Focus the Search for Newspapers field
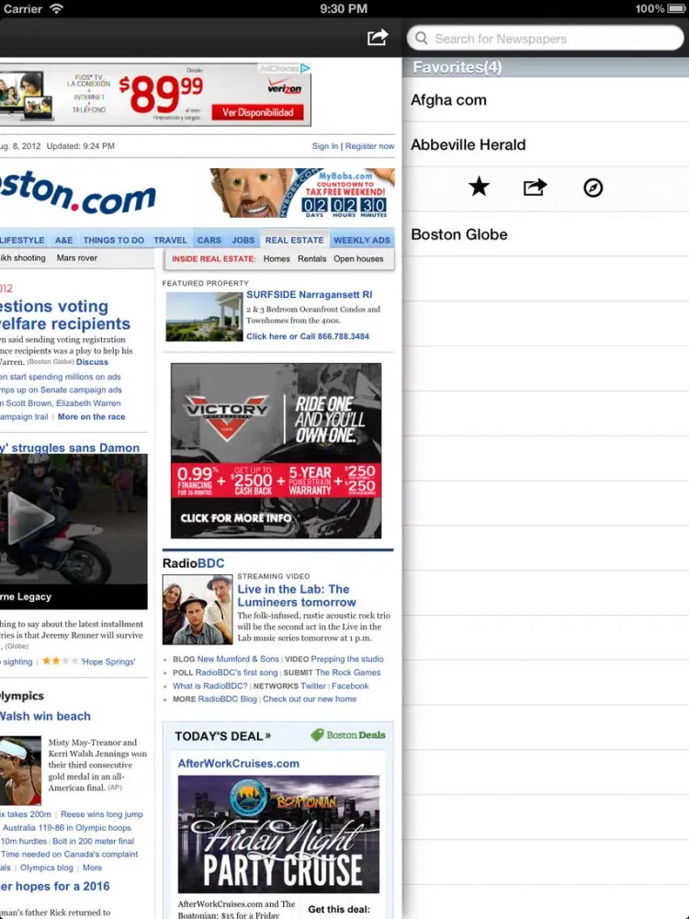 click(x=546, y=38)
